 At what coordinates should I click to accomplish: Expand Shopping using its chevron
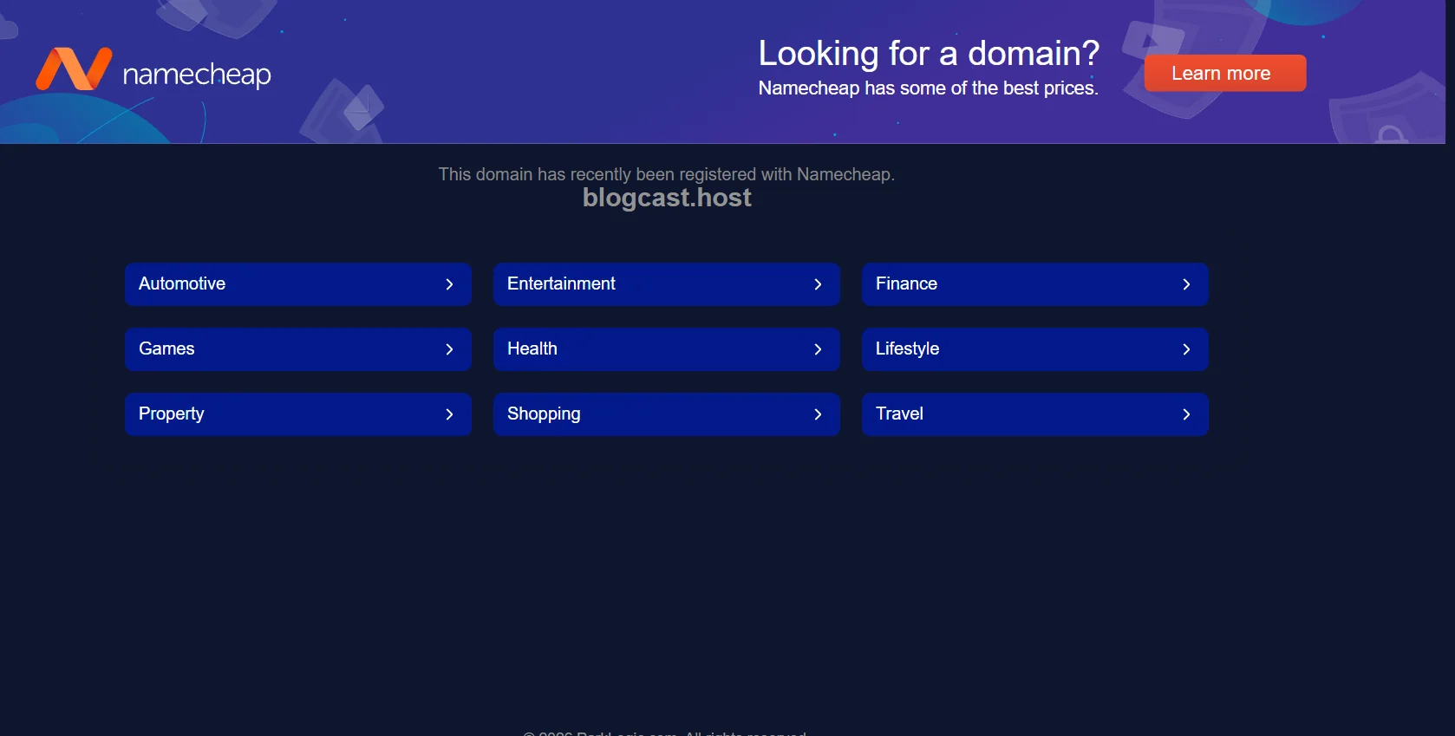[818, 414]
